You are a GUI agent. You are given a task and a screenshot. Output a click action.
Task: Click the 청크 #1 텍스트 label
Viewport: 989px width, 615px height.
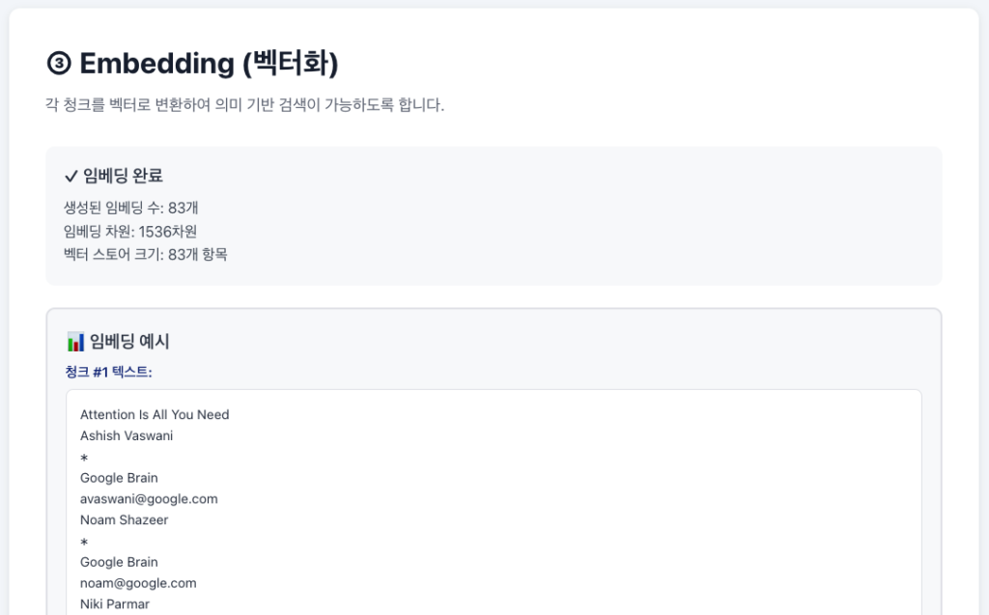pos(109,372)
